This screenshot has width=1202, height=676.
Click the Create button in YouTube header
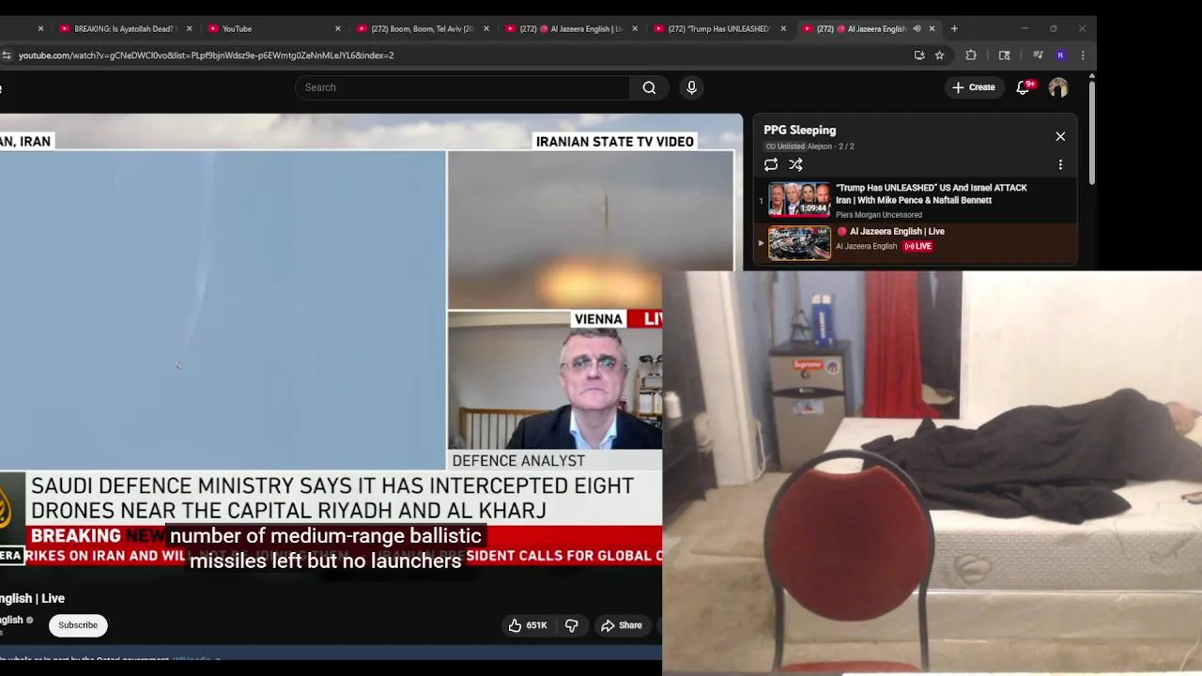coord(973,87)
